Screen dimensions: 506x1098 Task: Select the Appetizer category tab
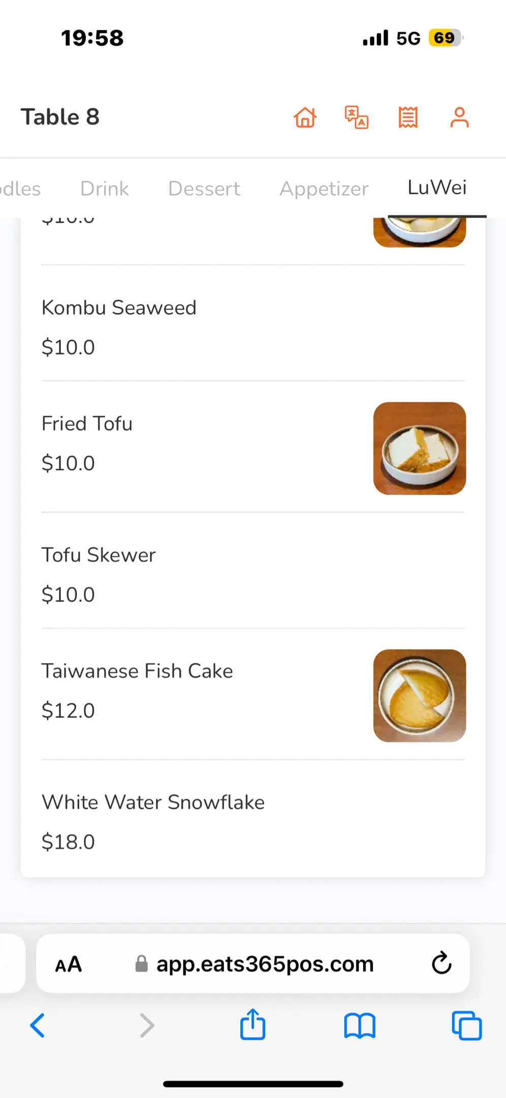coord(324,189)
